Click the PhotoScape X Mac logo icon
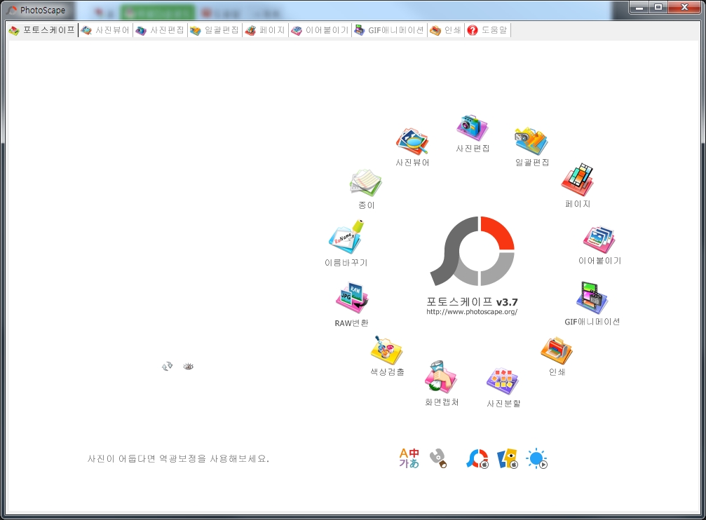 pos(477,459)
